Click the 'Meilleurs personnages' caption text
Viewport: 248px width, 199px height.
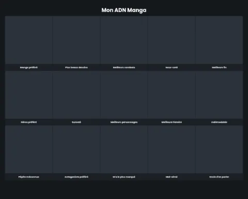pos(124,122)
